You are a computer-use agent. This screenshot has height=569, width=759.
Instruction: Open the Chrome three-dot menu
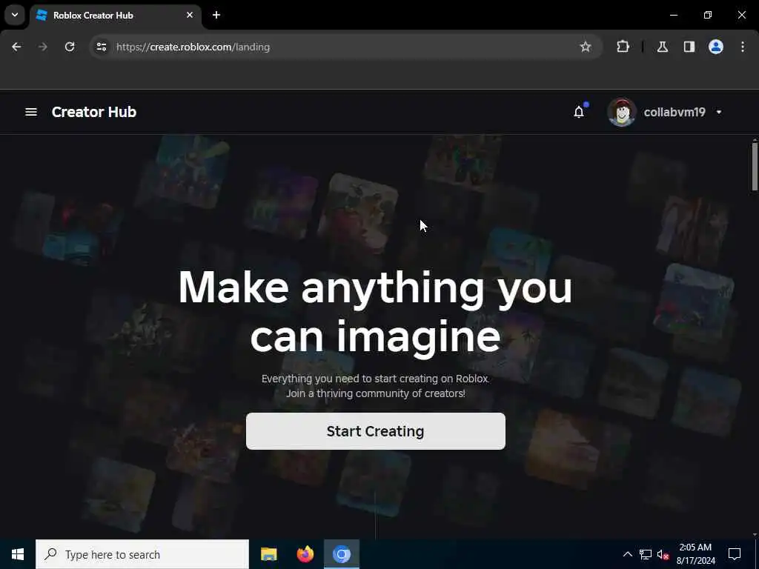(x=743, y=47)
